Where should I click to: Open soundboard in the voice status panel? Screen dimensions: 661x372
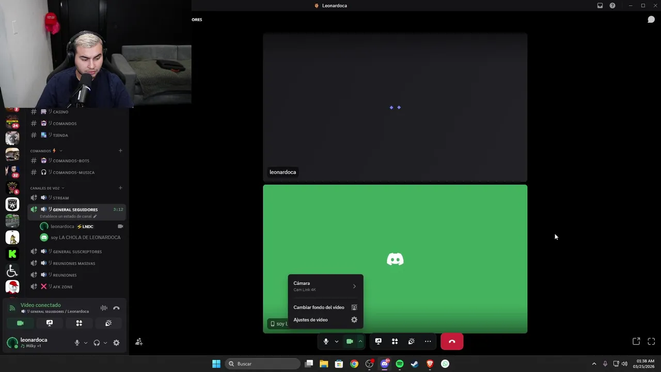click(x=108, y=323)
